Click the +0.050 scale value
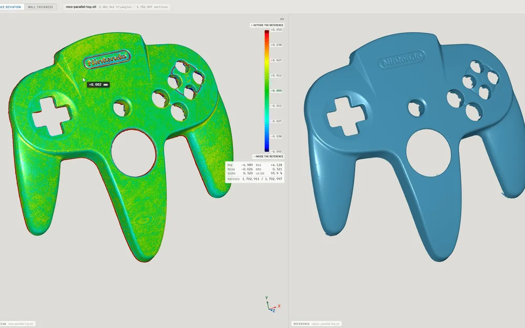 [276, 30]
